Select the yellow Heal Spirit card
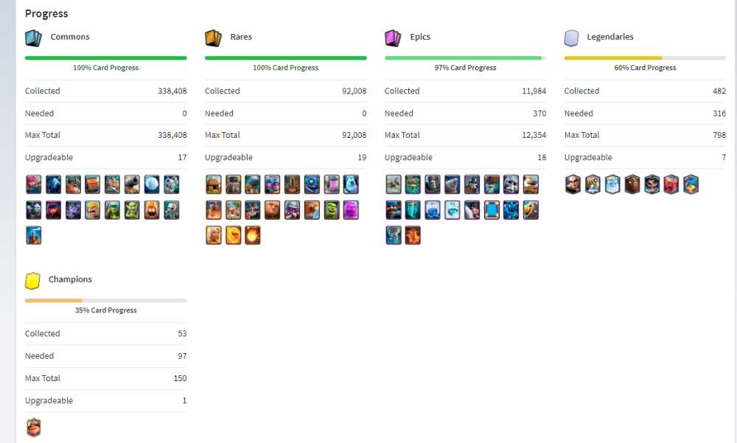The height and width of the screenshot is (443, 737). pos(233,236)
